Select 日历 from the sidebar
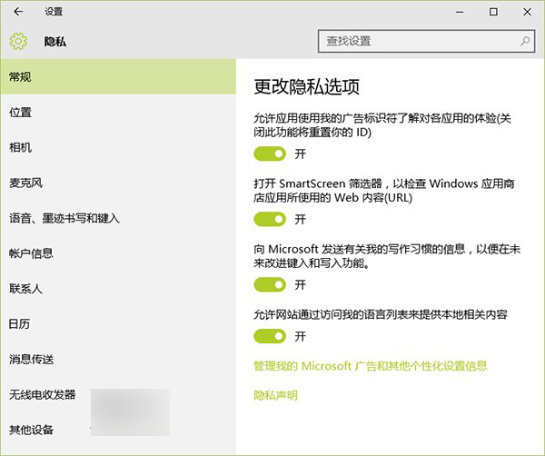Image resolution: width=545 pixels, height=456 pixels. coord(20,323)
